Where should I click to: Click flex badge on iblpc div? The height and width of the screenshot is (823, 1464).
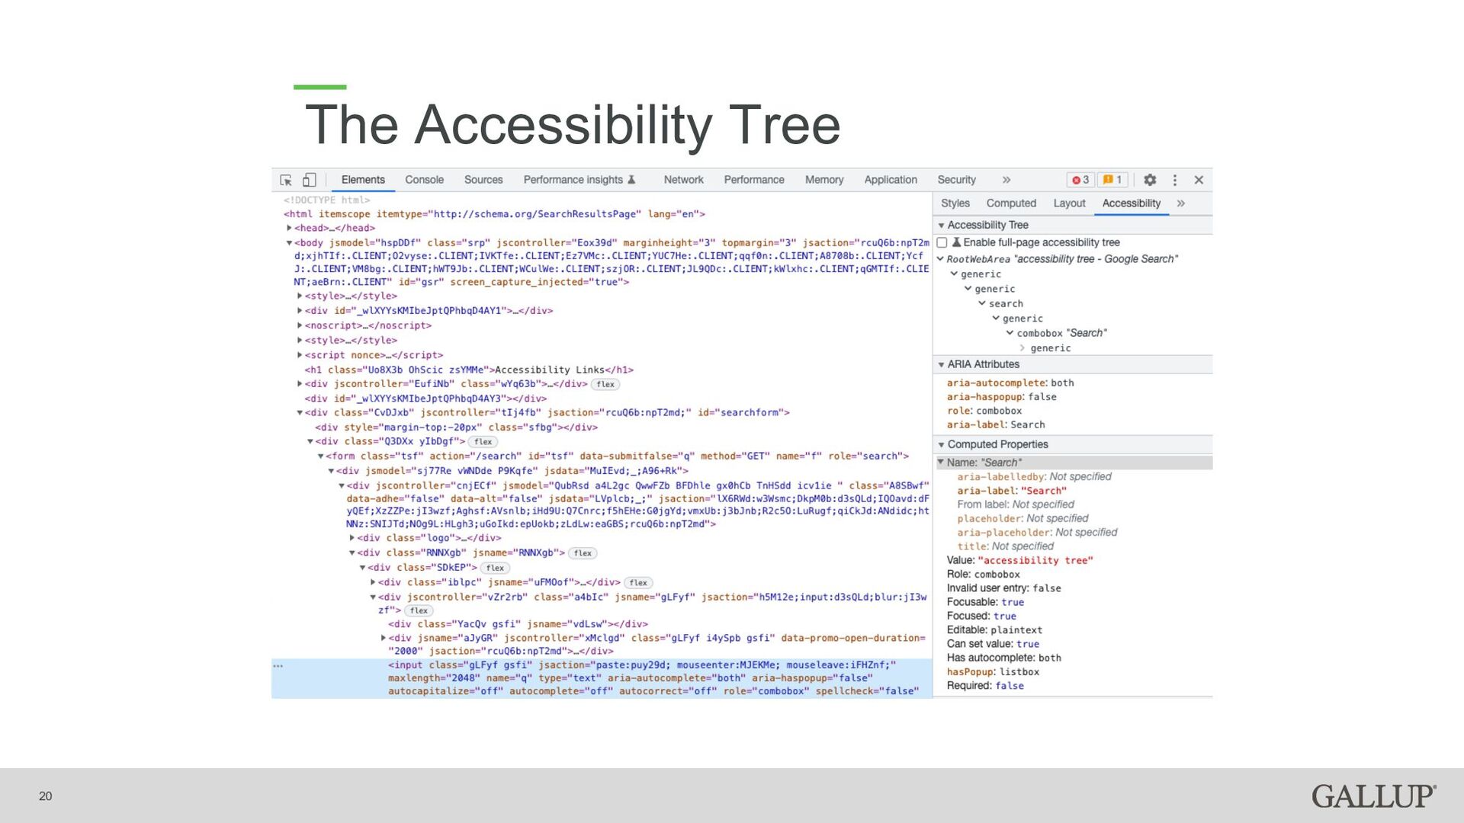(638, 582)
